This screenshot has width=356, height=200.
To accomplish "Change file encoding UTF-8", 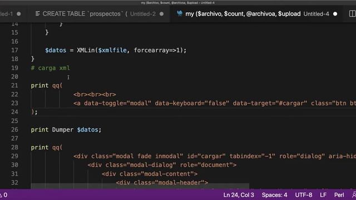I will [x=304, y=195].
